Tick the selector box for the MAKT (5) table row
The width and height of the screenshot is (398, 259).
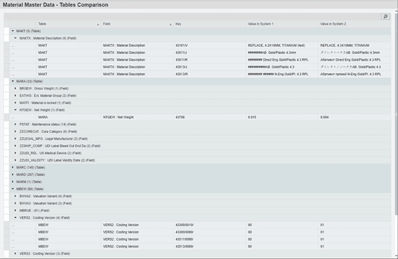click(7, 31)
